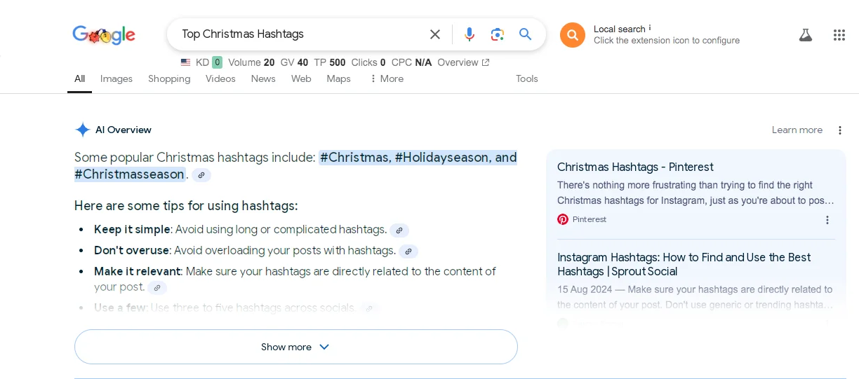Viewport: 859px width, 379px height.
Task: Switch to the Web tab
Action: click(301, 78)
